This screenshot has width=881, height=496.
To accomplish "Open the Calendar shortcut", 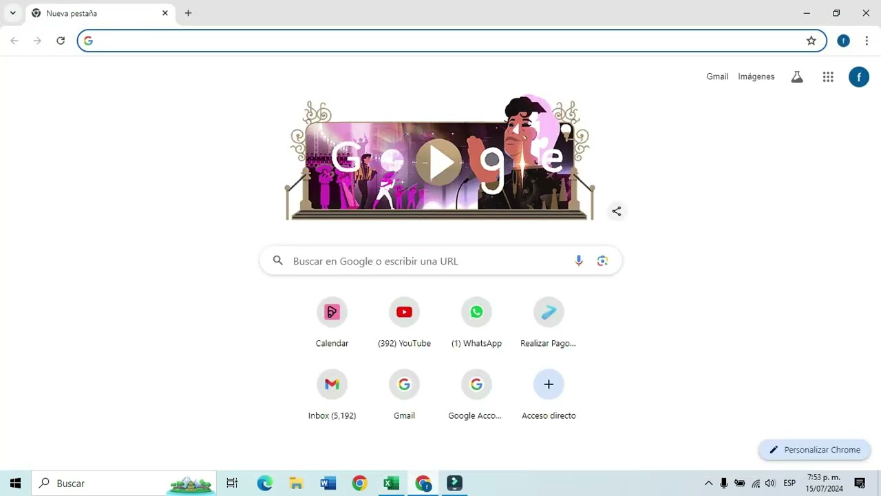I will coord(332,322).
